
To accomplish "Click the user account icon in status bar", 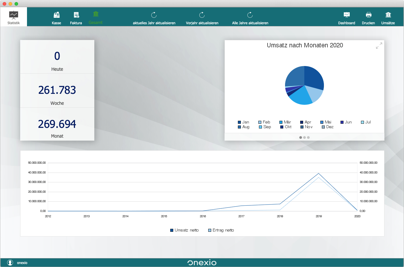I will (x=10, y=263).
